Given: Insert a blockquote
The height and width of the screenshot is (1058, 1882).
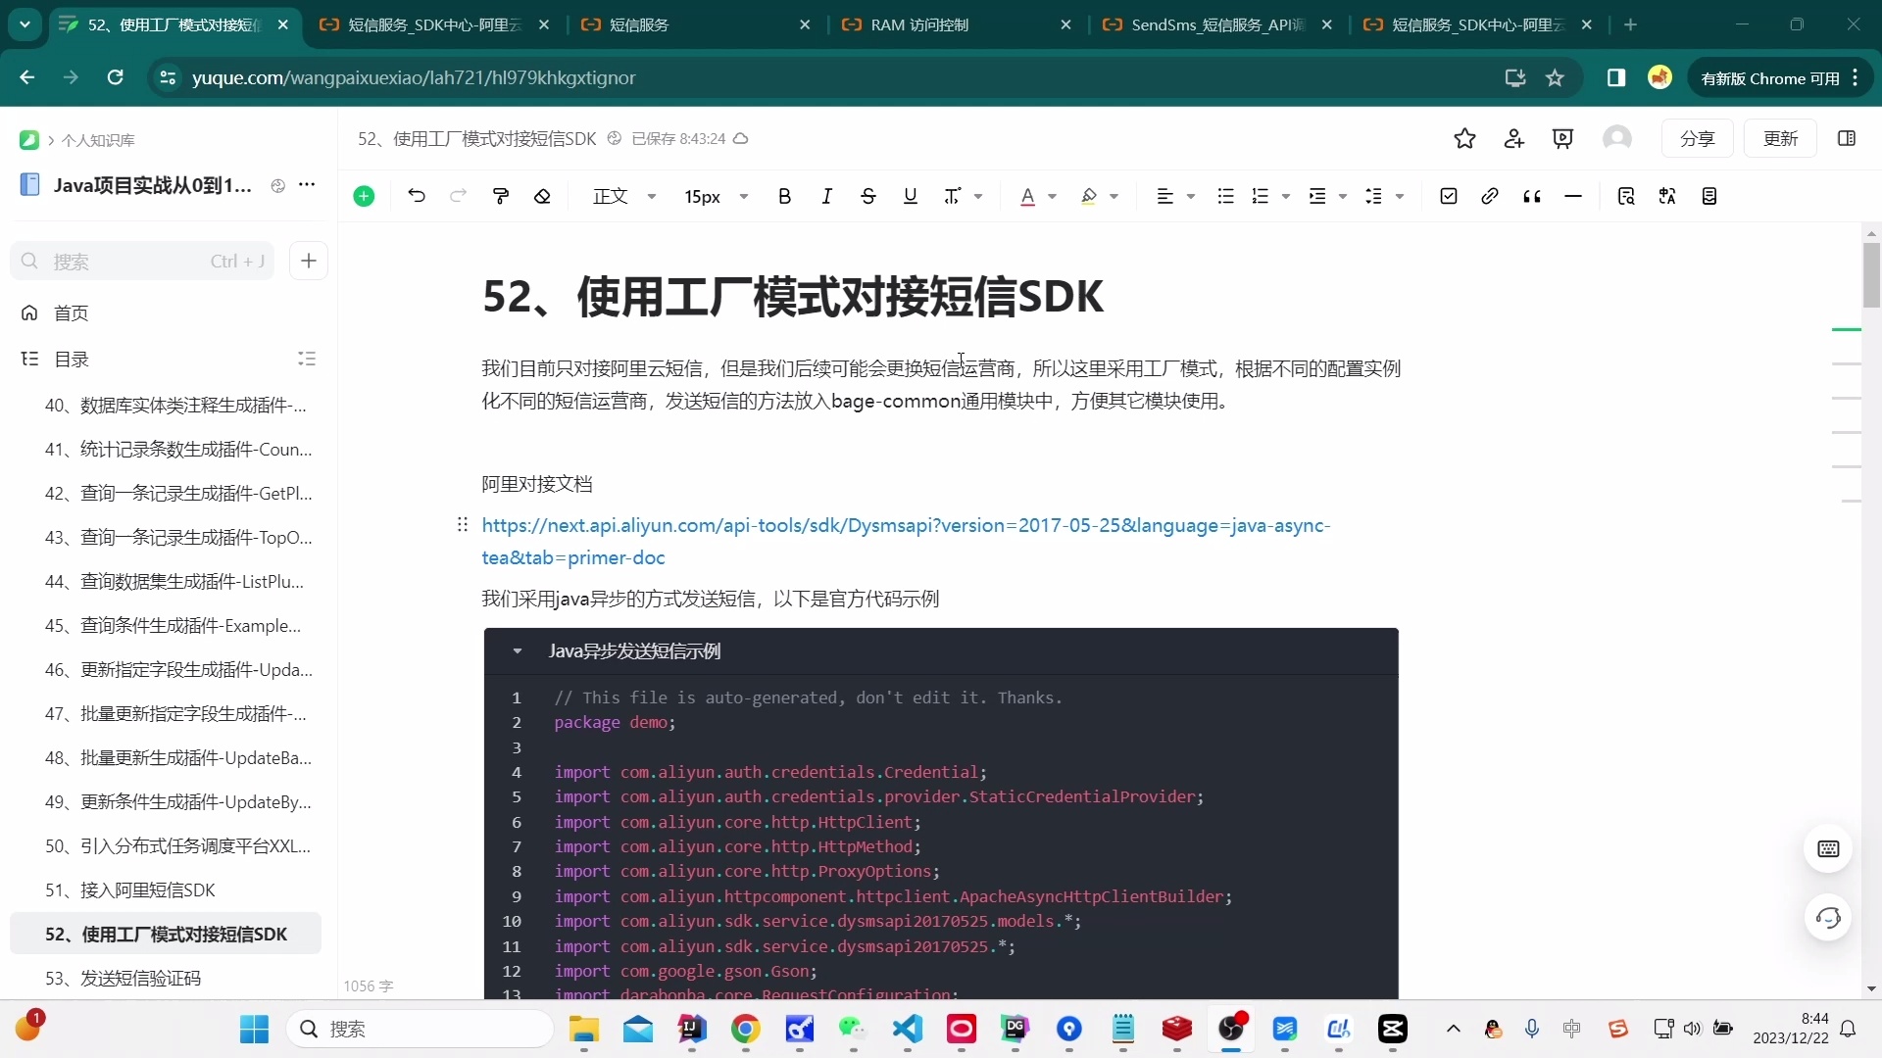Looking at the screenshot, I should pos(1531,196).
